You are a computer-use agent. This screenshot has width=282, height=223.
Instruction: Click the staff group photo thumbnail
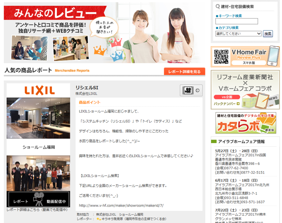(38, 173)
